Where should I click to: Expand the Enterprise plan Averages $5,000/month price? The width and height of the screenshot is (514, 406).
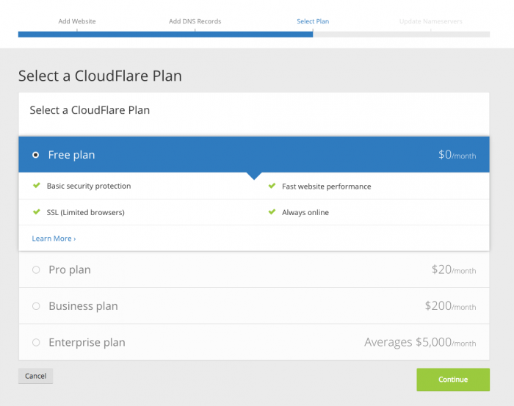tap(420, 342)
